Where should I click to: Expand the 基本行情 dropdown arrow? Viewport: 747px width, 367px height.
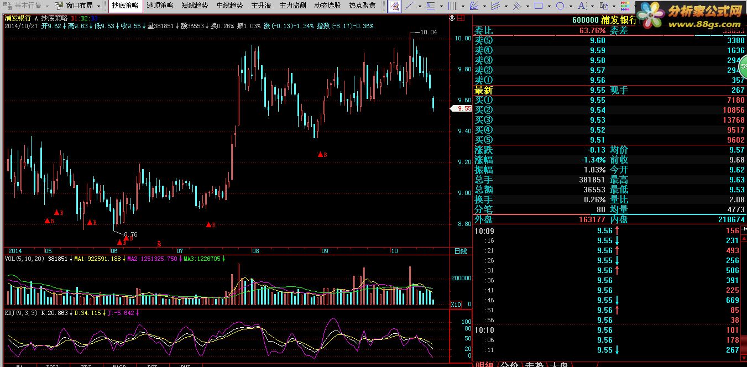coord(47,6)
